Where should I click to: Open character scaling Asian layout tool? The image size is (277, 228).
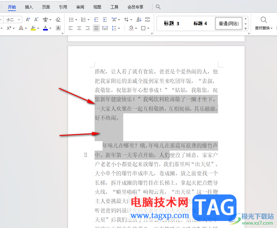pyautogui.click(x=114, y=20)
